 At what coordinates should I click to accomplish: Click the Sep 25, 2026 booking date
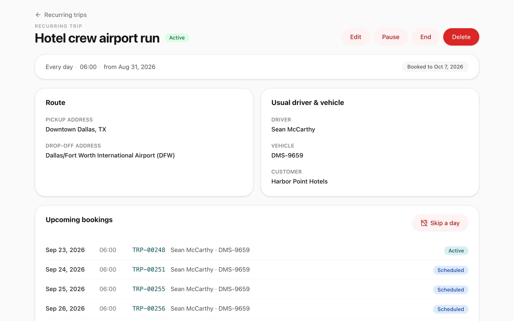(65, 289)
